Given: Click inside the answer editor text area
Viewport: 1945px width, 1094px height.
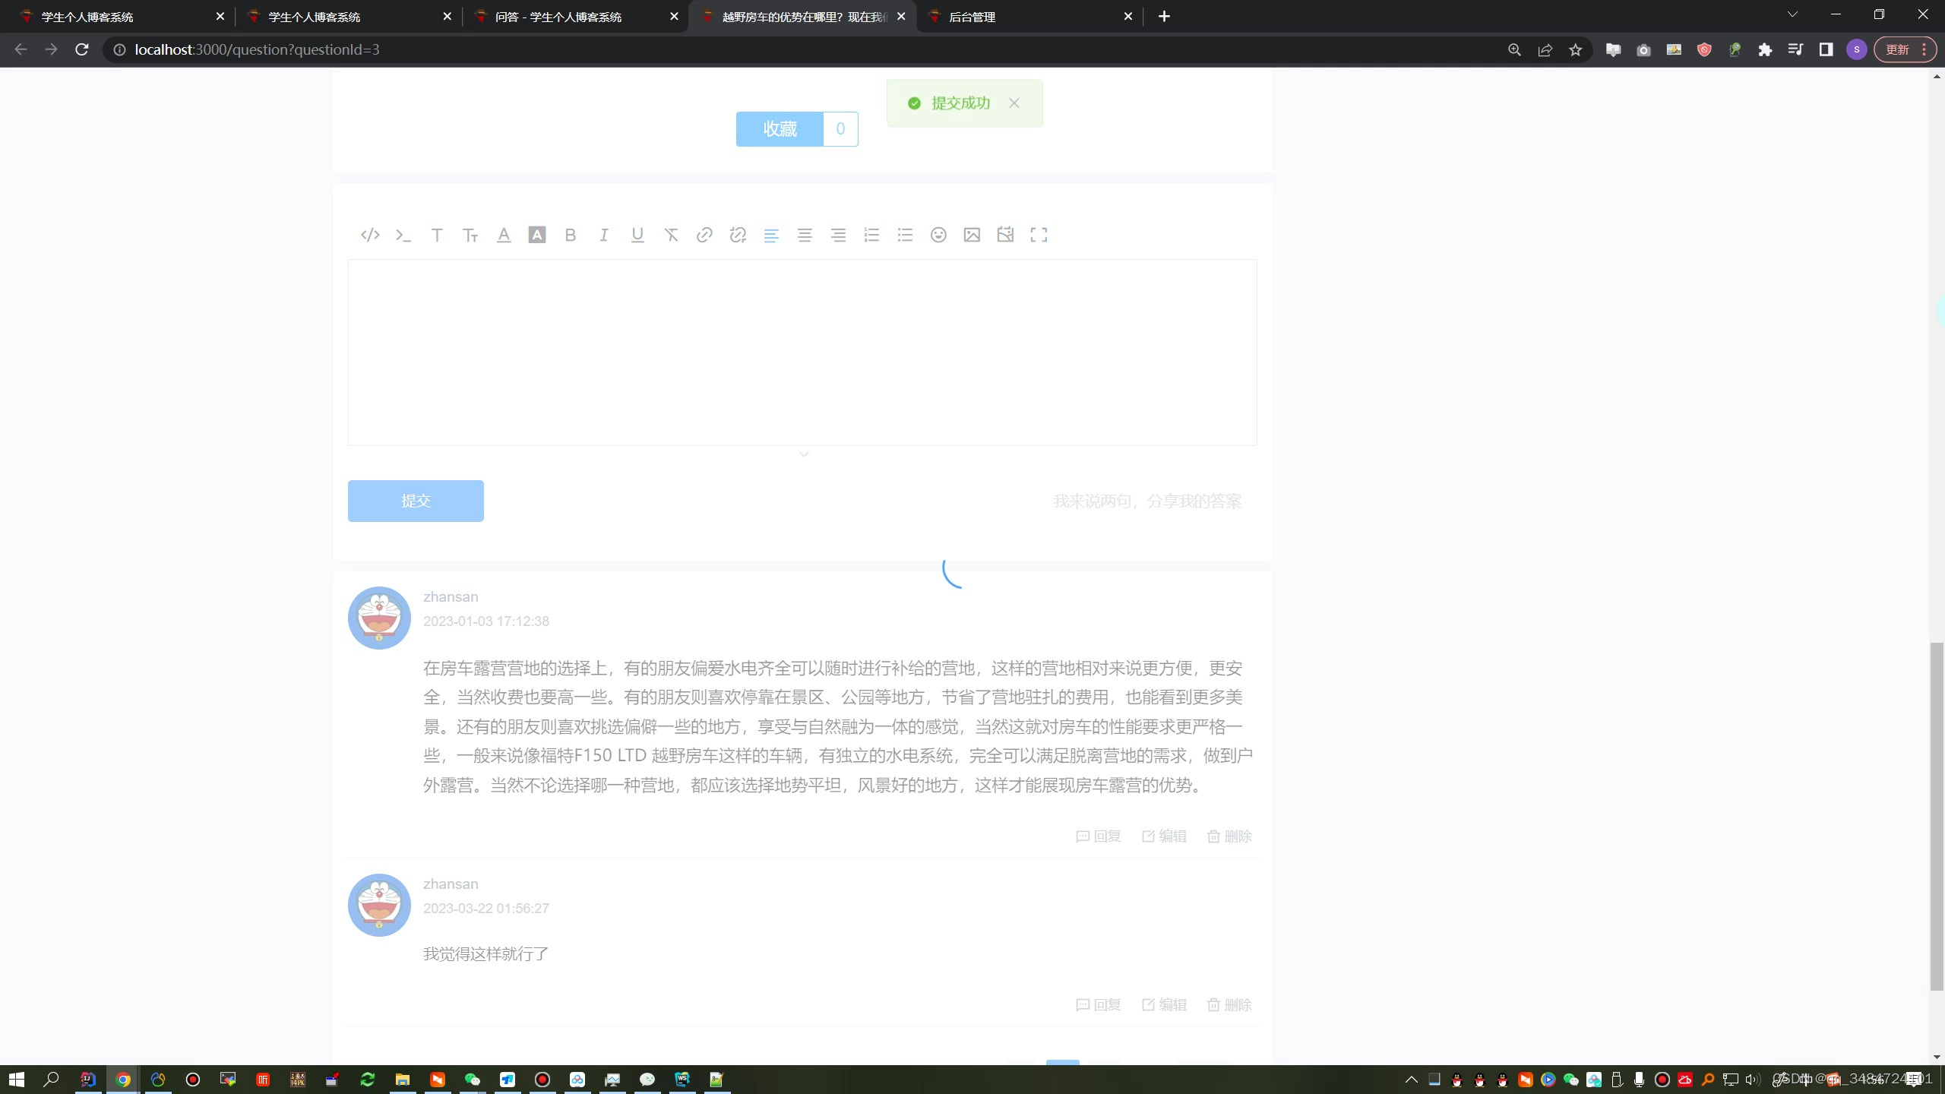Looking at the screenshot, I should [x=802, y=352].
